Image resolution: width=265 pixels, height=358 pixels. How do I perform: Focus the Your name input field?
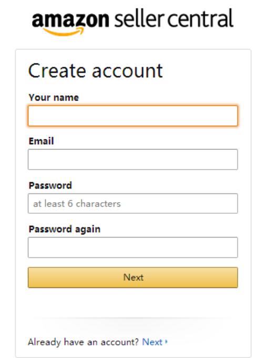pos(132,116)
